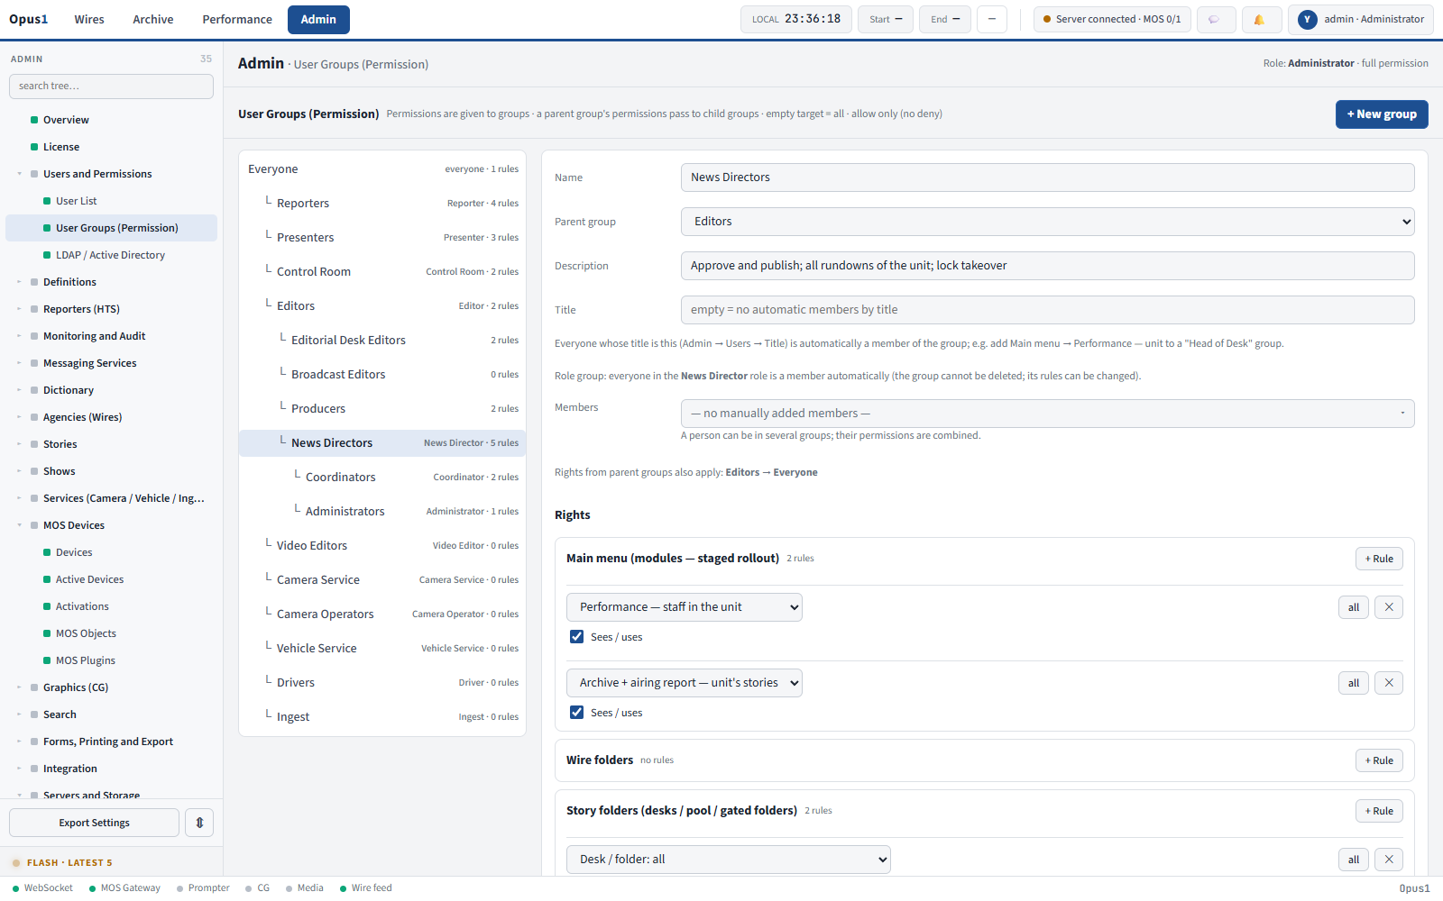Click the search tree input field

111,86
